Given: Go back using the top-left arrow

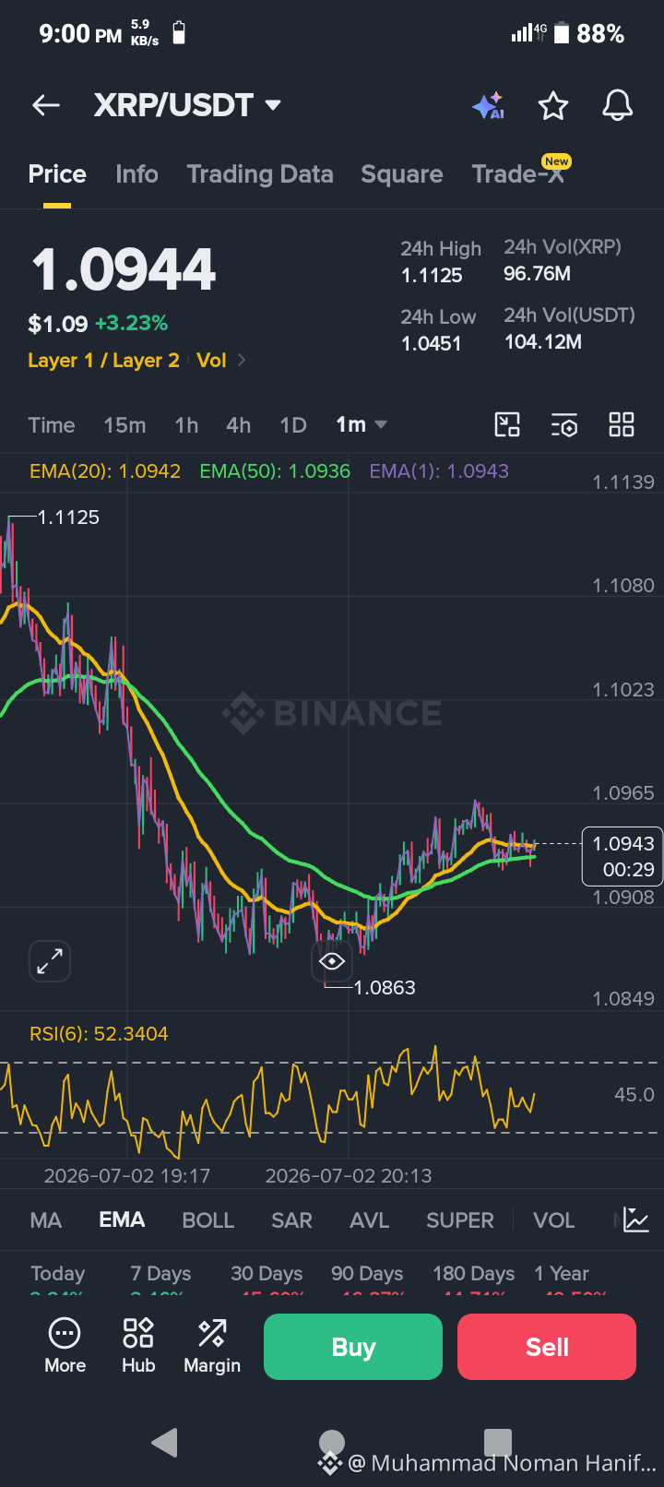Looking at the screenshot, I should coord(46,105).
